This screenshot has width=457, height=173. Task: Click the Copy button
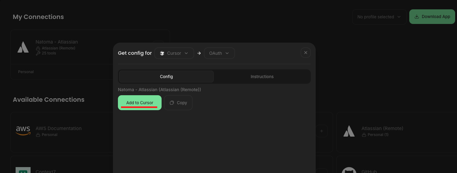(x=178, y=103)
